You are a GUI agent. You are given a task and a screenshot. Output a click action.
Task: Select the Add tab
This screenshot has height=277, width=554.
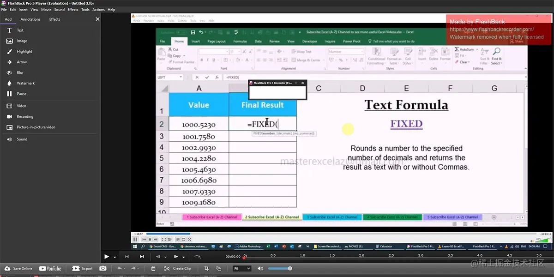pos(8,19)
